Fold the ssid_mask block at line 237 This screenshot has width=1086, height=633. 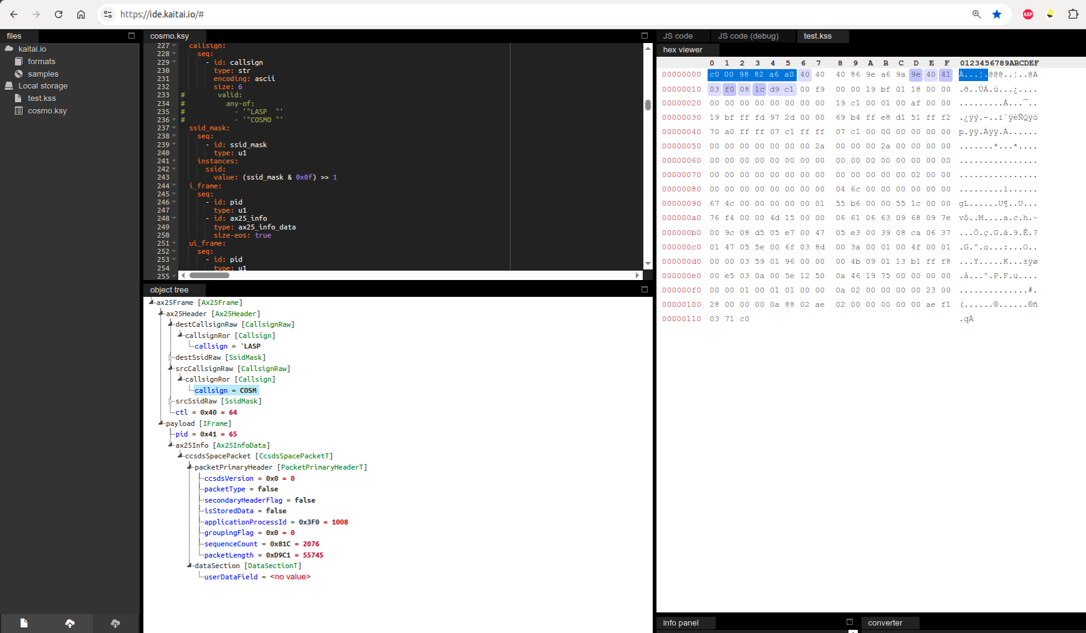coord(174,128)
